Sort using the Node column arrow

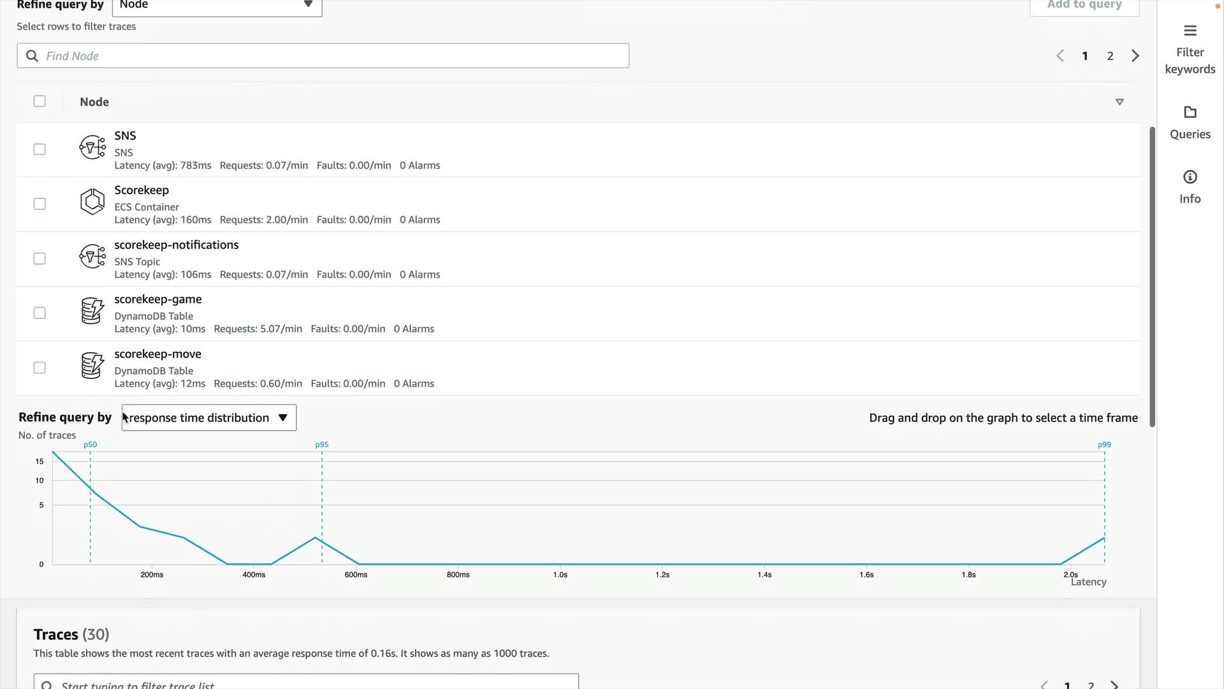pyautogui.click(x=1119, y=102)
